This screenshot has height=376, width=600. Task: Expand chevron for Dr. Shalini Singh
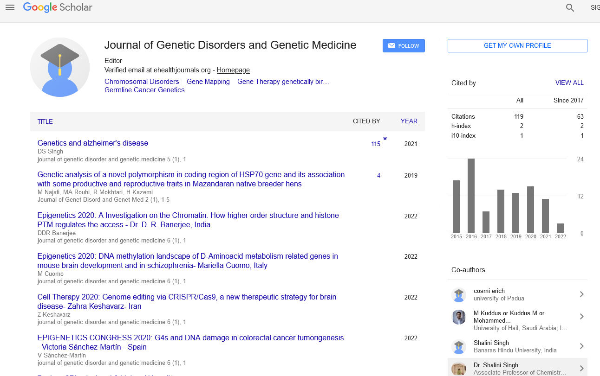point(581,369)
